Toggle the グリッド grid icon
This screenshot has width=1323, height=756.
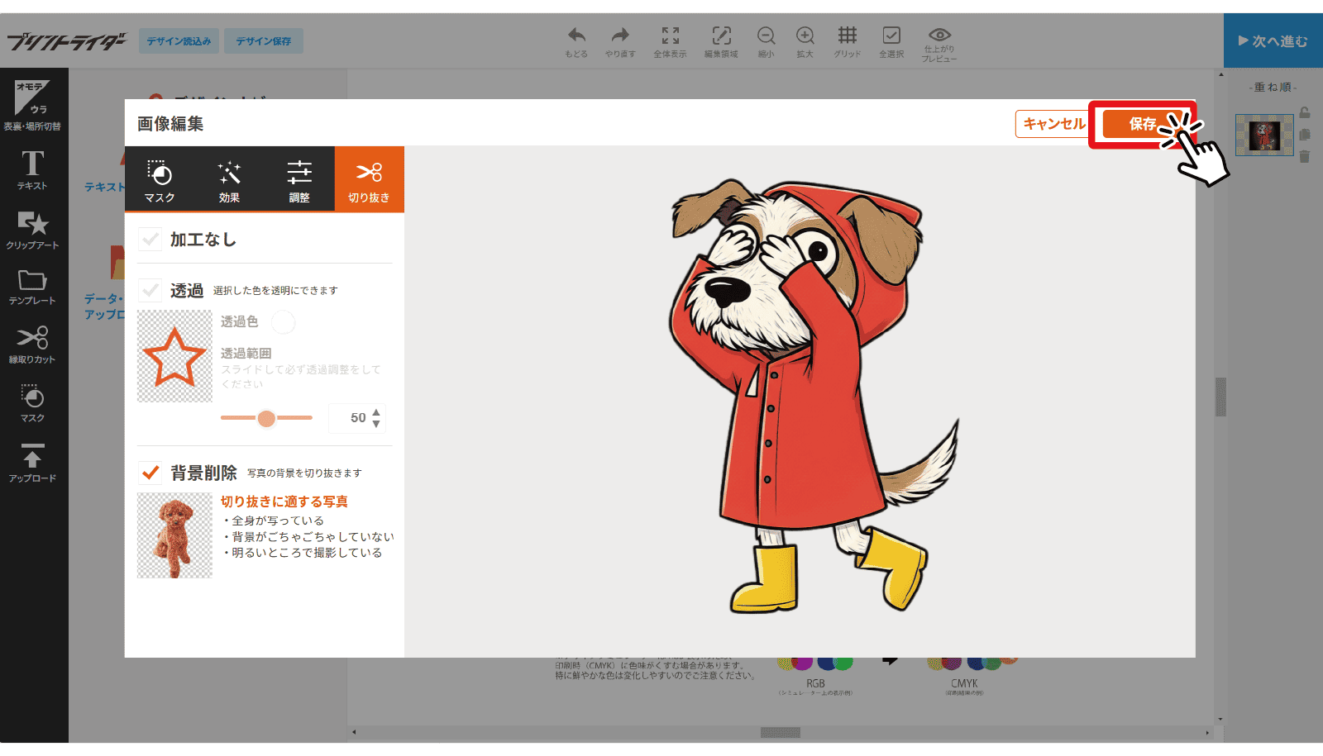[x=847, y=40]
